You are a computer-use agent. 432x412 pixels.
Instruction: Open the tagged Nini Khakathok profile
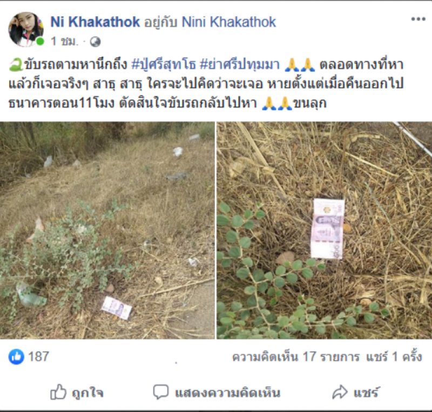pos(229,22)
